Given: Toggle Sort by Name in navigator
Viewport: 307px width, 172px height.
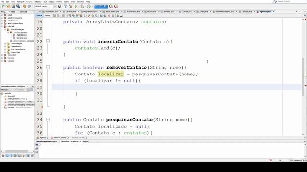Looking at the screenshot, I should point(28,156).
